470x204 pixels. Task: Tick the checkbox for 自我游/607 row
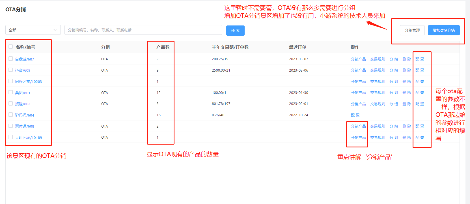(x=11, y=59)
